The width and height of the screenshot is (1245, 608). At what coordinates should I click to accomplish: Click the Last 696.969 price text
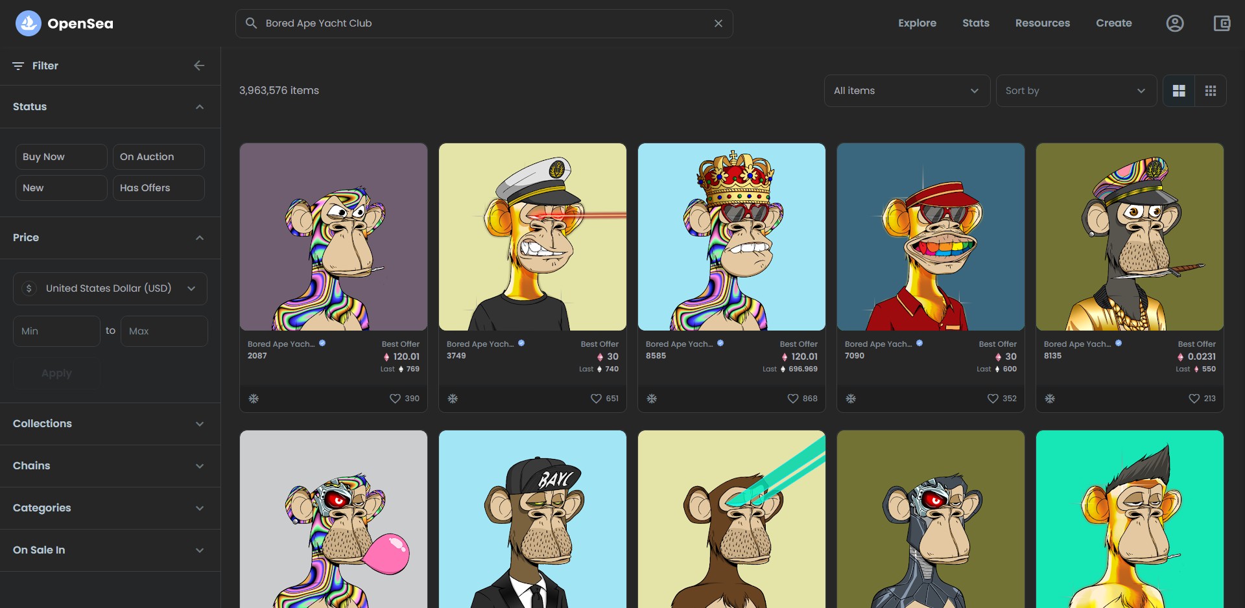tap(790, 369)
